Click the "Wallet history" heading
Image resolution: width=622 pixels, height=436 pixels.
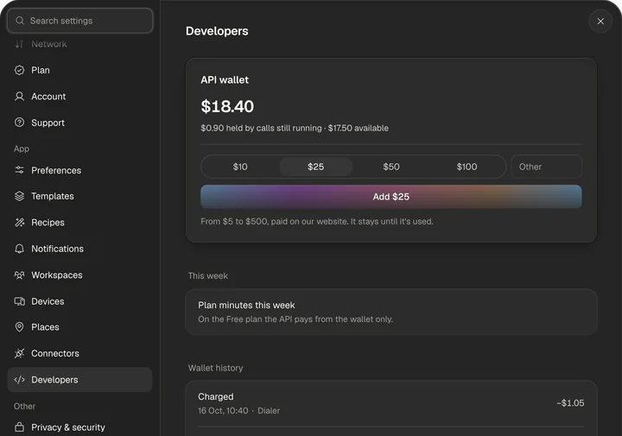coord(215,368)
